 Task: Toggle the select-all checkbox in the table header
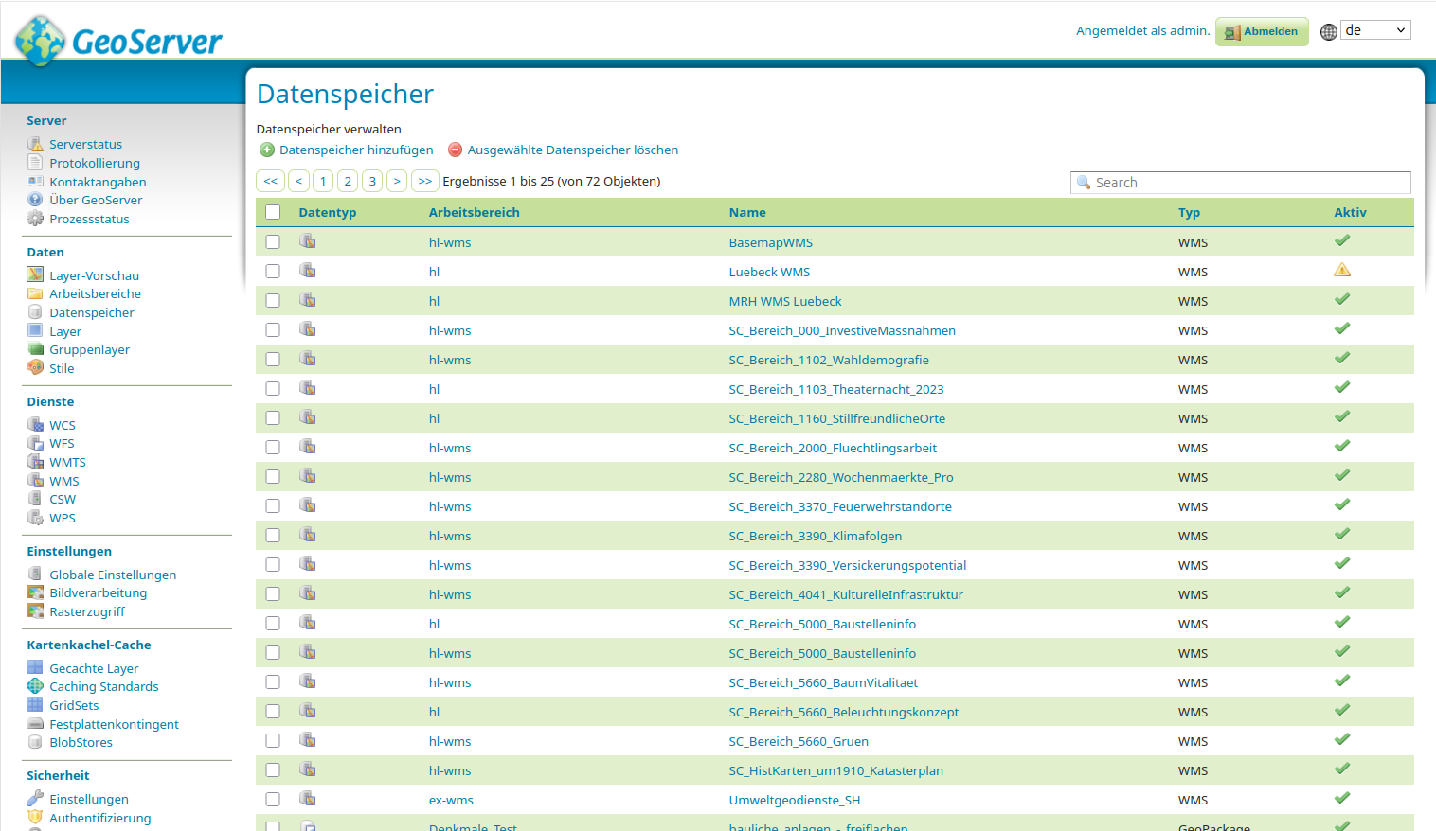273,212
